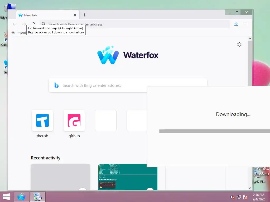Screen dimensions: 270x202
Task: Minimize the Waterfox window
Action: (x=230, y=12)
